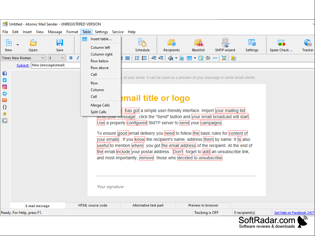The image size is (315, 236).
Task: Open the Edit menu
Action: click(x=15, y=32)
